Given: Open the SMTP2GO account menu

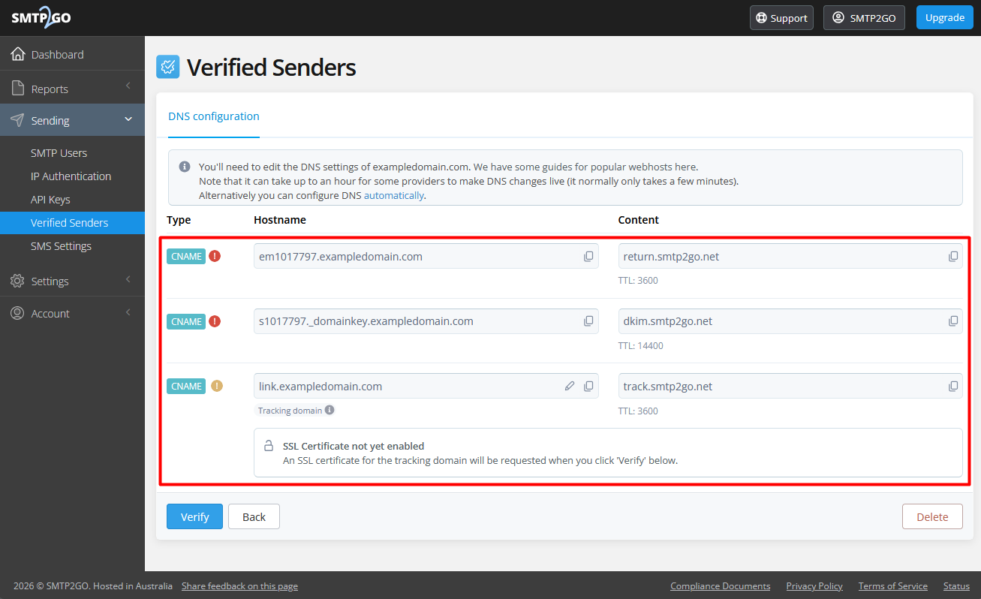Looking at the screenshot, I should pyautogui.click(x=864, y=18).
